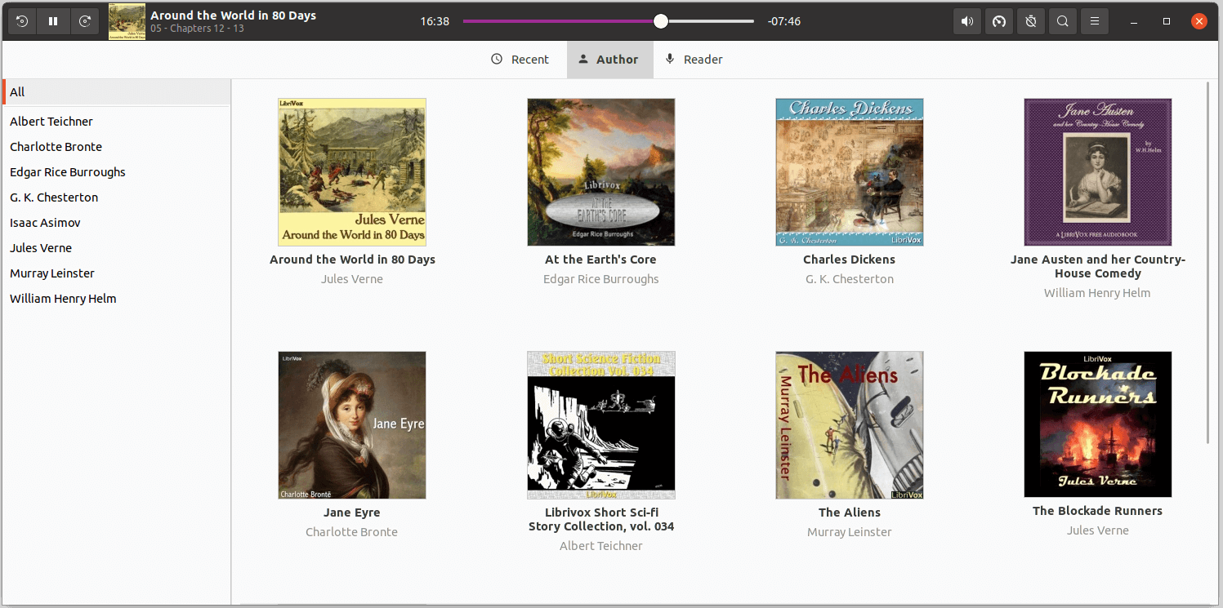Filter by author Charlotte Bronte
1223x608 pixels.
(x=117, y=147)
